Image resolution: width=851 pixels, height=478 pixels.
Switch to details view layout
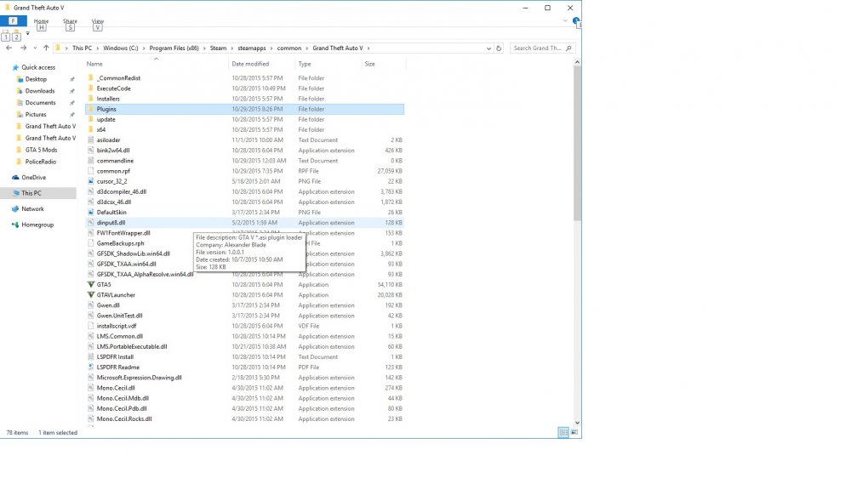563,432
